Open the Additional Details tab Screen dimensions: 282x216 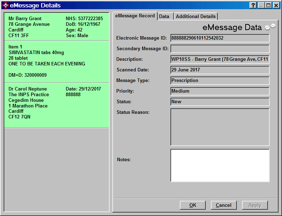coord(195,16)
